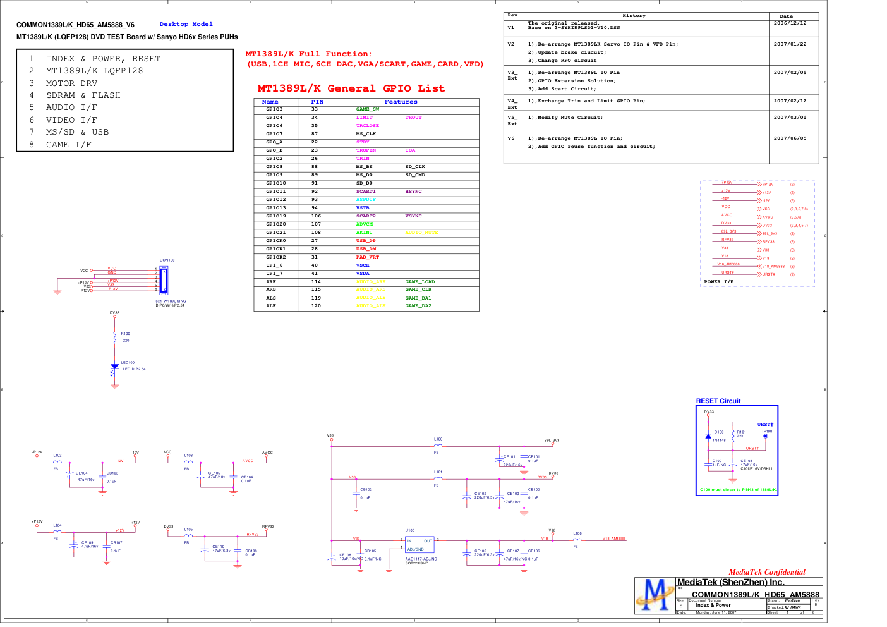The height and width of the screenshot is (627, 887).
Task: Click the 'Desktop Model' blue label
Action: pyautogui.click(x=186, y=24)
